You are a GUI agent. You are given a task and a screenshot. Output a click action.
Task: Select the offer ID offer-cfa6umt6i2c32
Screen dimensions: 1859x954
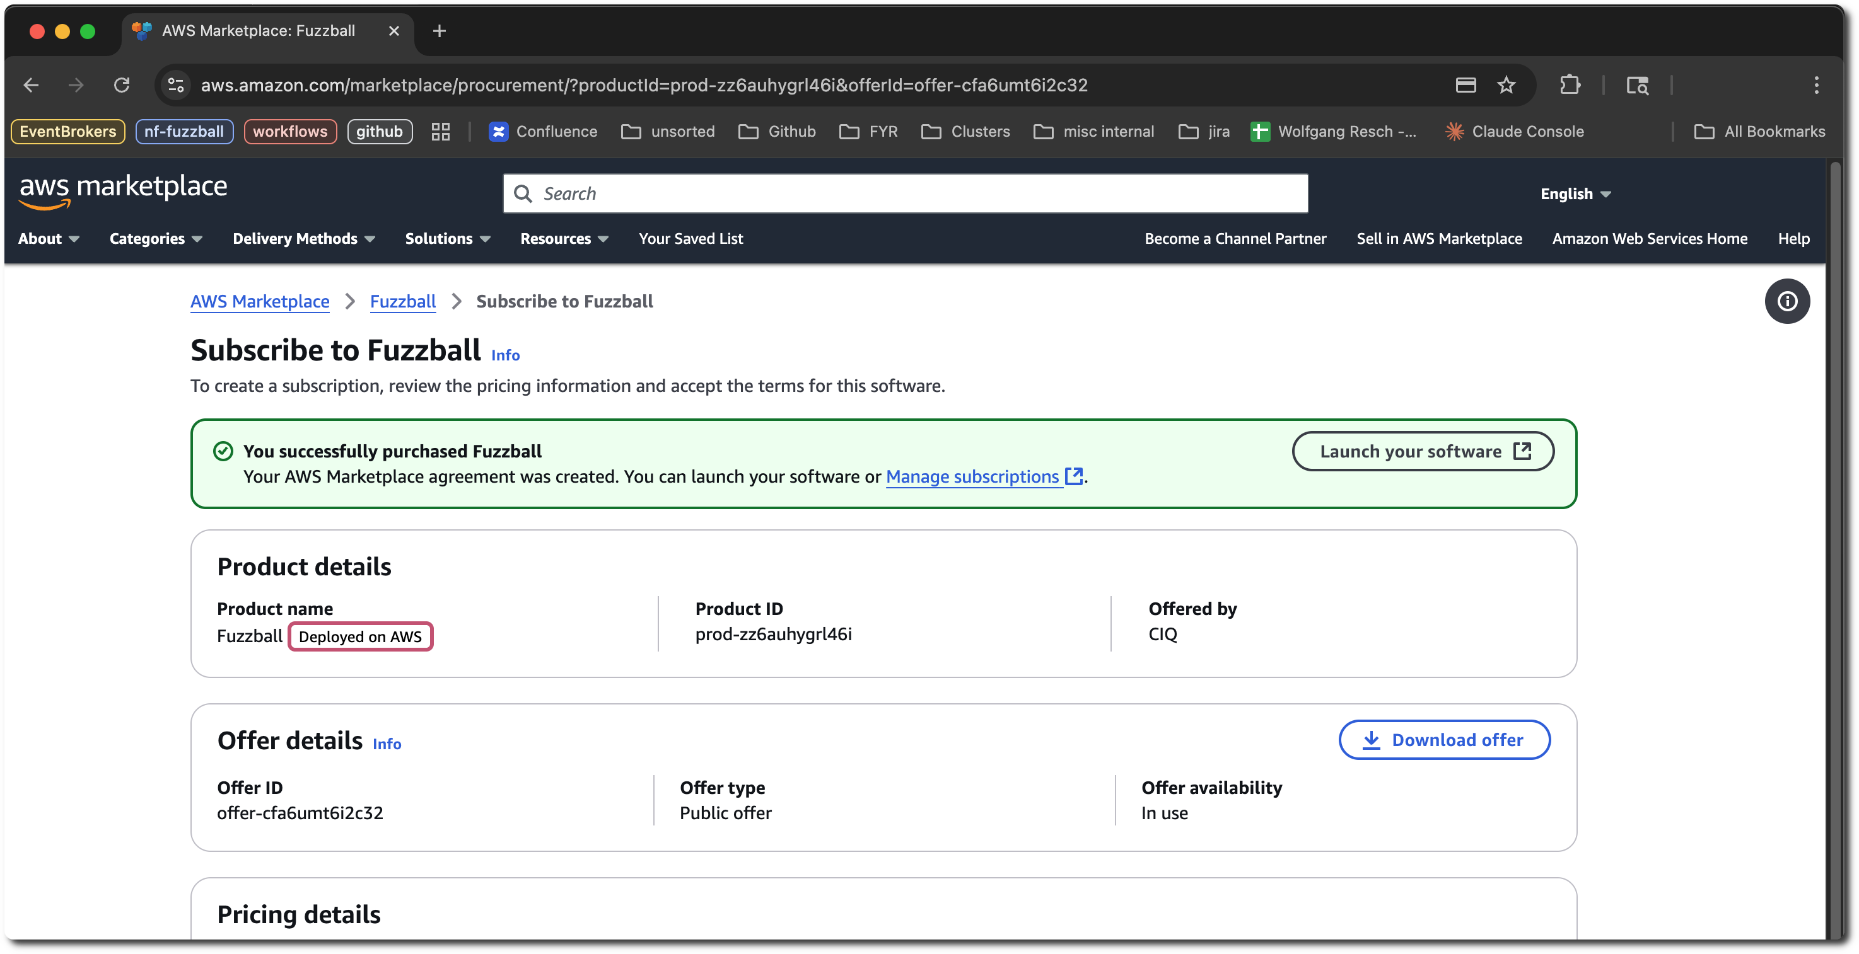coord(300,813)
